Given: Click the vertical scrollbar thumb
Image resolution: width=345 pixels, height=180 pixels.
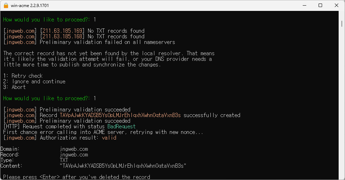Looking at the screenshot, I should (x=342, y=24).
